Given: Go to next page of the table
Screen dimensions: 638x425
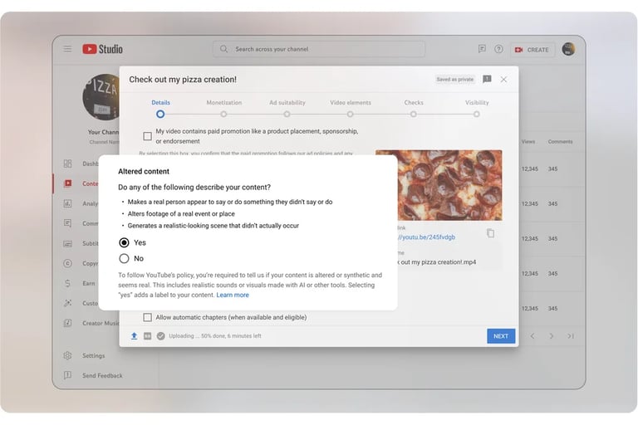Looking at the screenshot, I should coord(552,336).
